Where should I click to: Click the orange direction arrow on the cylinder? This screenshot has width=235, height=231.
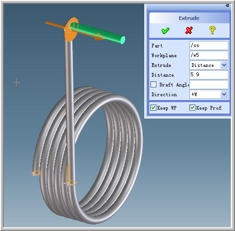point(99,37)
